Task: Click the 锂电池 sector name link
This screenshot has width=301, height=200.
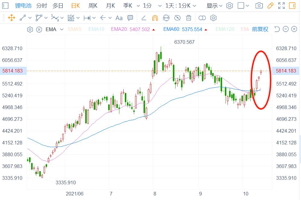Action: (24, 6)
